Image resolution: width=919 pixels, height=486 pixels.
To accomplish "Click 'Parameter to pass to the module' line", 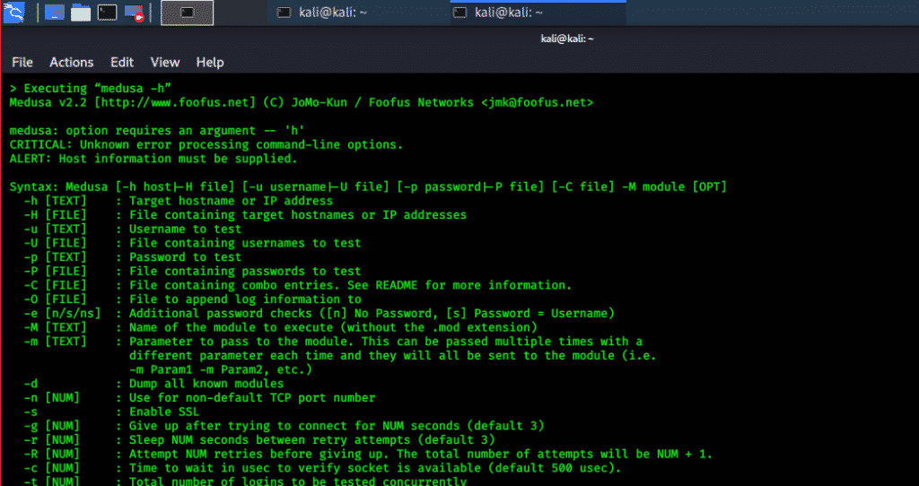I will click(386, 342).
